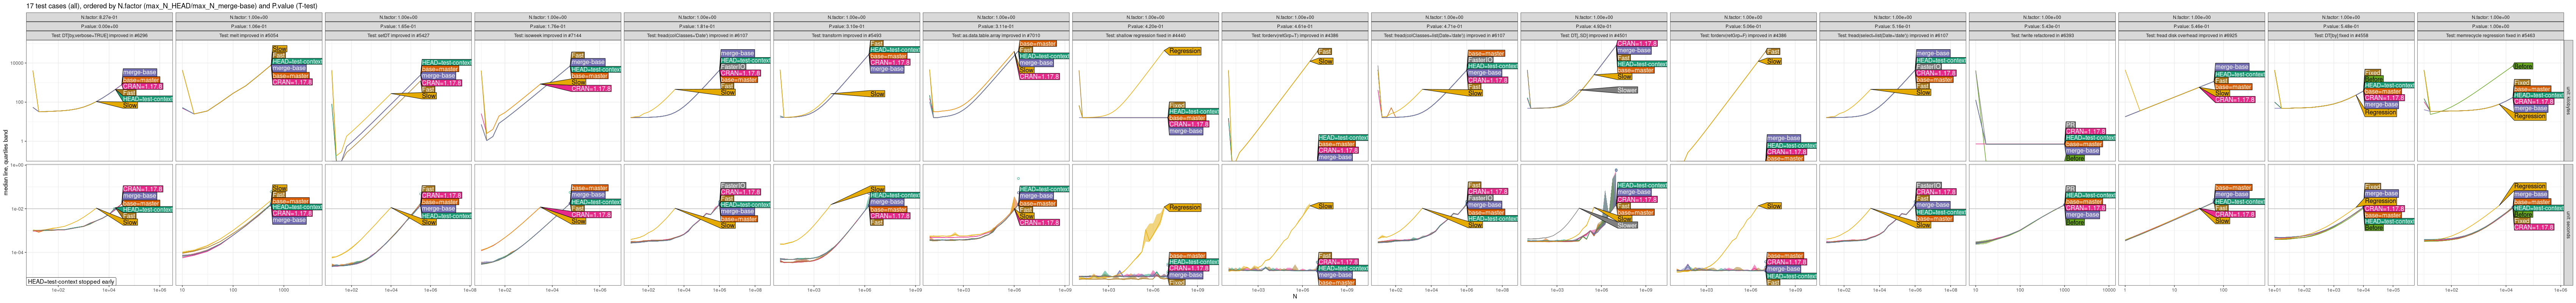The width and height of the screenshot is (2576, 303).
Task: Select the 'melt improved in #5054' facet header
Action: coord(249,35)
